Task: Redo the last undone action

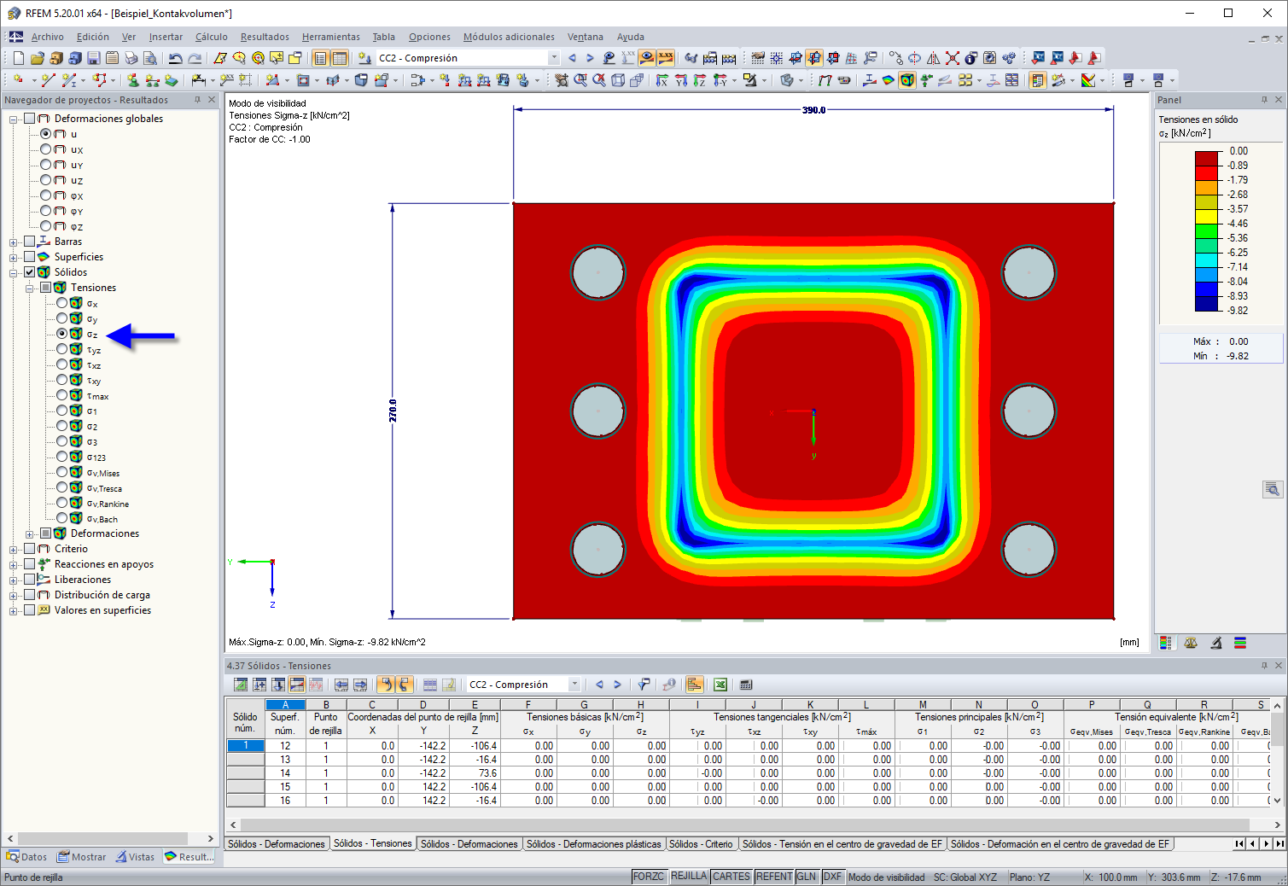Action: [x=195, y=58]
